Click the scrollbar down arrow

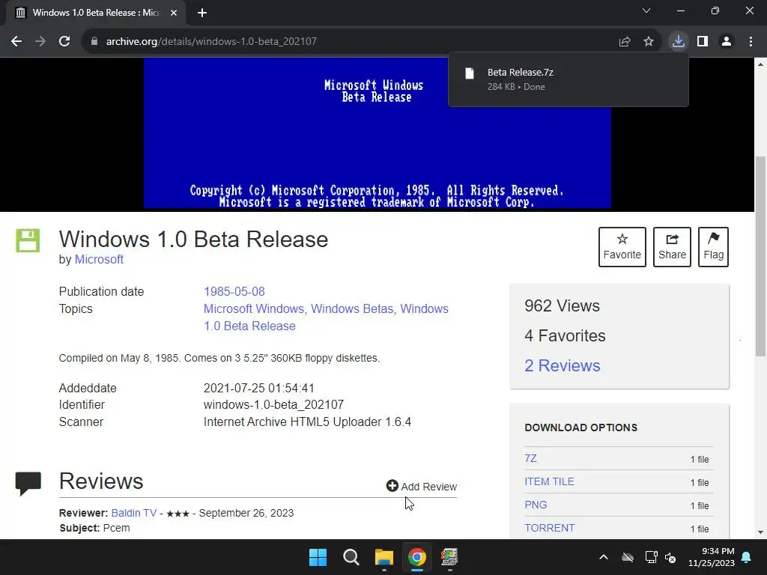(x=760, y=532)
